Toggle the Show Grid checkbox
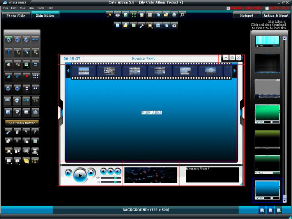The image size is (292, 219). point(267,8)
